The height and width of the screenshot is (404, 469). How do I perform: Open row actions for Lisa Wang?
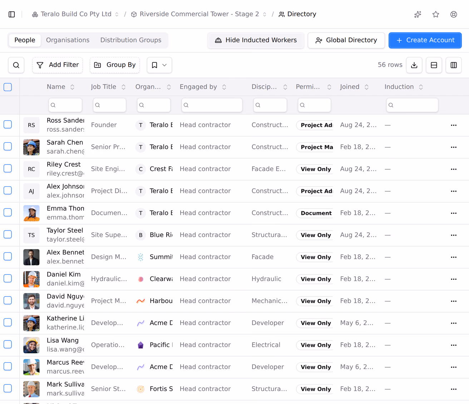pyautogui.click(x=454, y=345)
